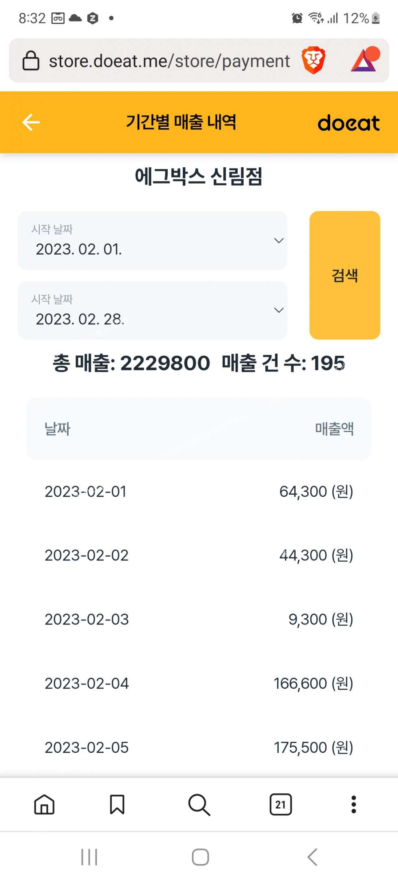The image size is (398, 884).
Task: Click the address bar URL text
Action: click(169, 61)
